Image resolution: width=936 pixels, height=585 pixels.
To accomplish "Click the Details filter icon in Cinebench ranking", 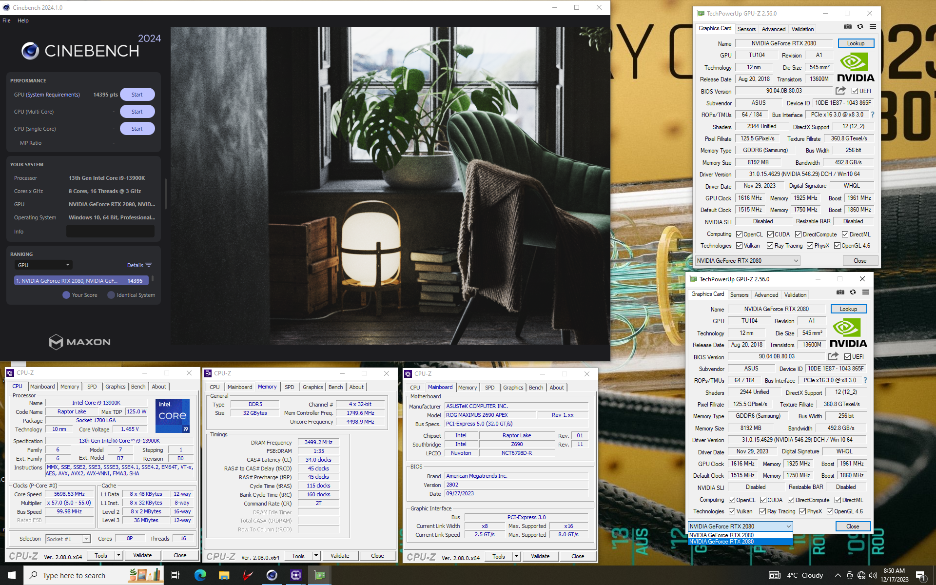I will pyautogui.click(x=149, y=265).
